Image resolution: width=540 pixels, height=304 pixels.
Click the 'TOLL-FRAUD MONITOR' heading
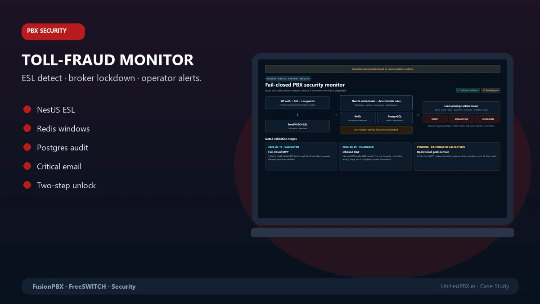[108, 60]
